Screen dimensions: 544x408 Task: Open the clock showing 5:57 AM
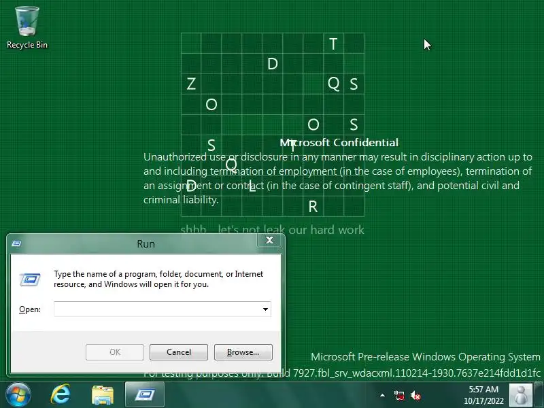tap(483, 395)
